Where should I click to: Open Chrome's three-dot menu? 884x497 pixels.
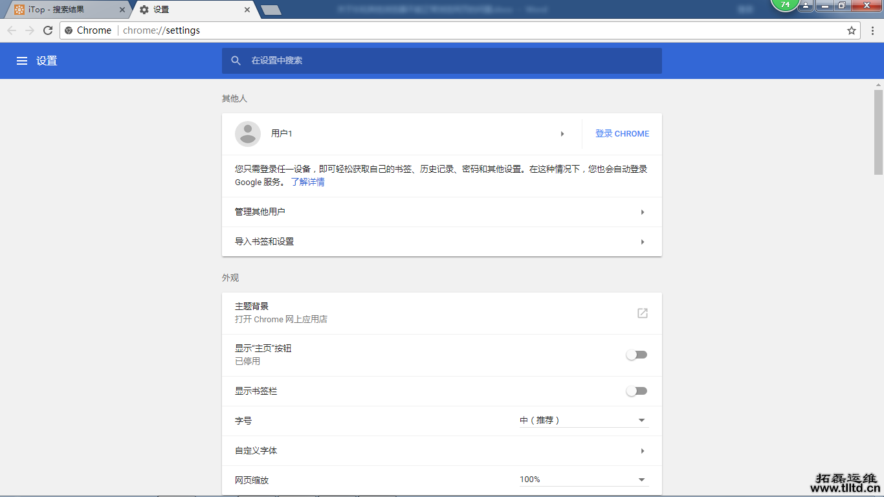point(873,30)
